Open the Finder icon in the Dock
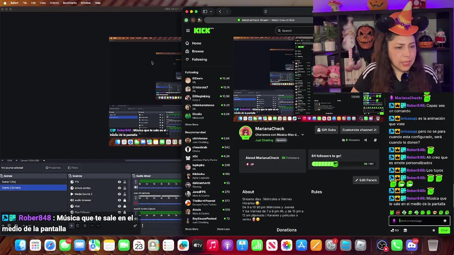Image resolution: width=454 pixels, height=255 pixels. pyautogui.click(x=21, y=245)
